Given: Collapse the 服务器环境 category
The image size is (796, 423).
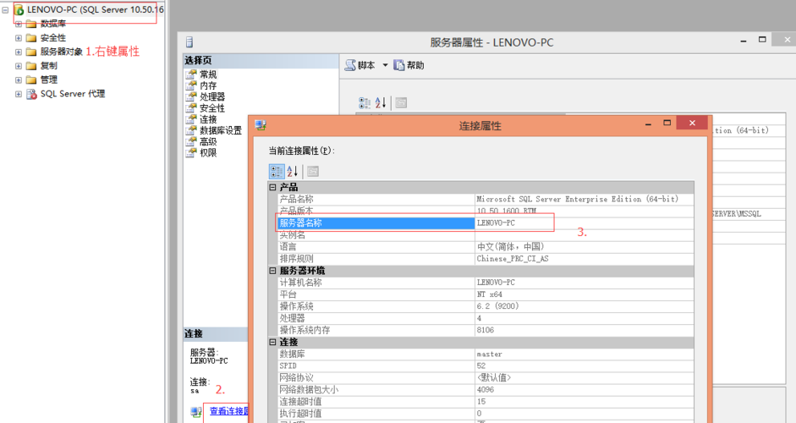Looking at the screenshot, I should tap(272, 271).
